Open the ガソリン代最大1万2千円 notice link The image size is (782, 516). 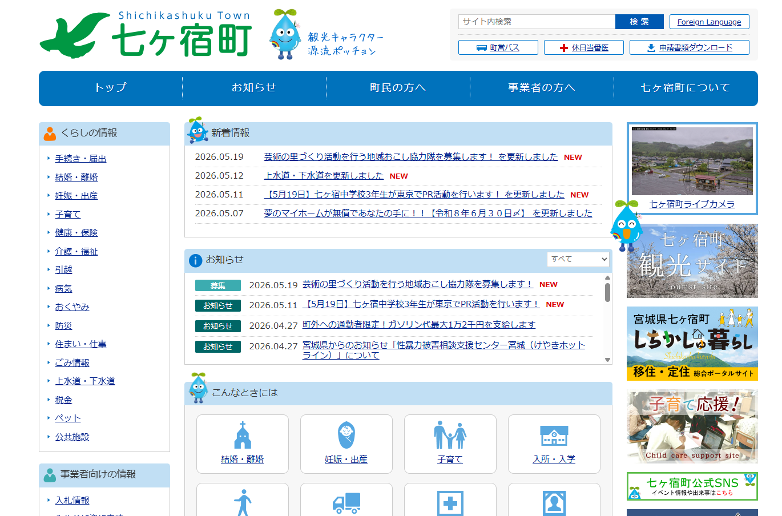tap(419, 325)
